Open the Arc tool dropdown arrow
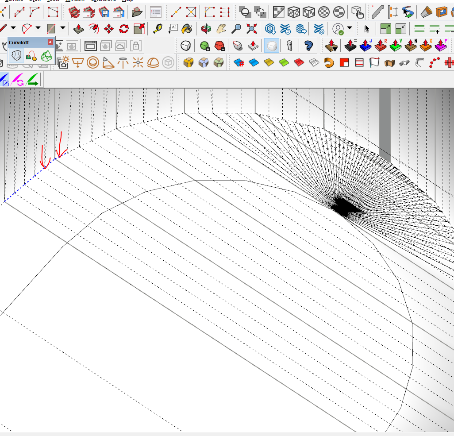Viewport: 454px width, 436px height. click(38, 28)
